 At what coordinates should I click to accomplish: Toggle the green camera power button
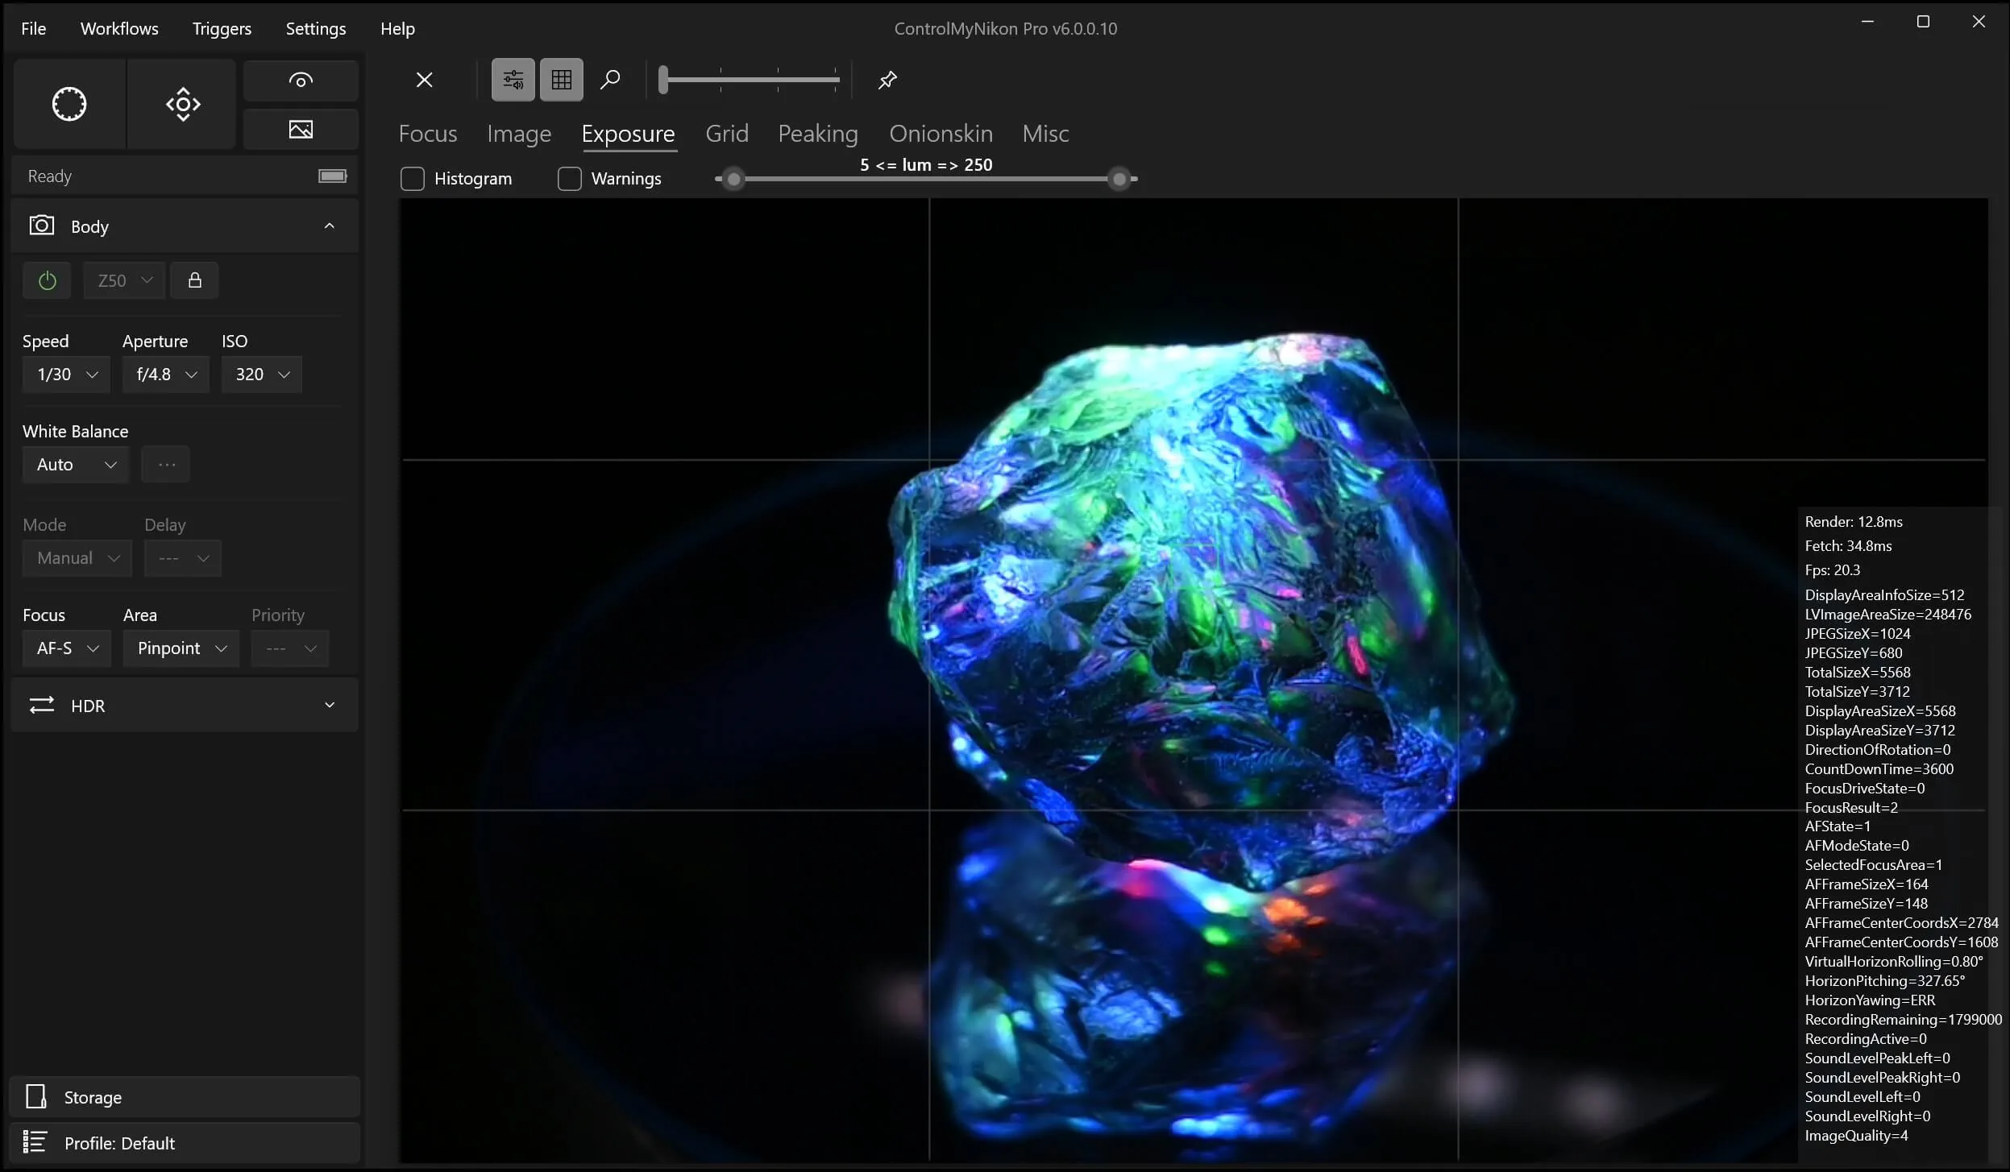(x=48, y=280)
